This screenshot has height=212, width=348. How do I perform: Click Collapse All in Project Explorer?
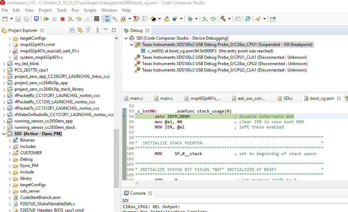72,30
